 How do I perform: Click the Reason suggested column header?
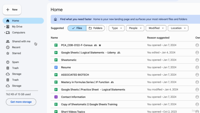click(158, 38)
